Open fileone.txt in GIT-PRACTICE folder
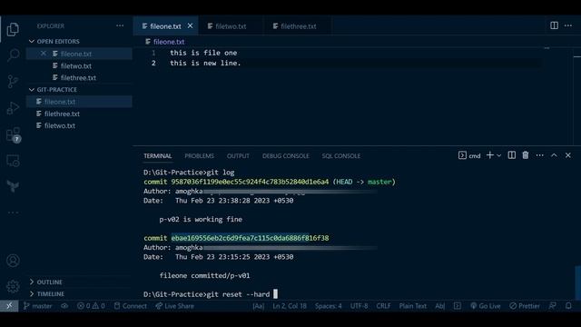581x327 pixels. (80, 102)
